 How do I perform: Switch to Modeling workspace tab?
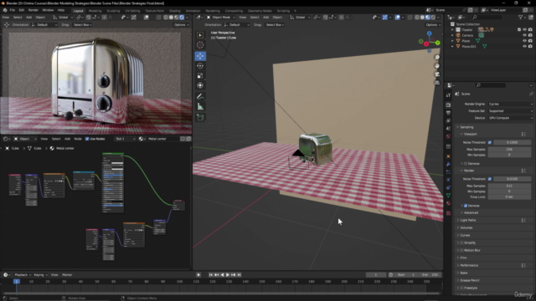(x=95, y=11)
